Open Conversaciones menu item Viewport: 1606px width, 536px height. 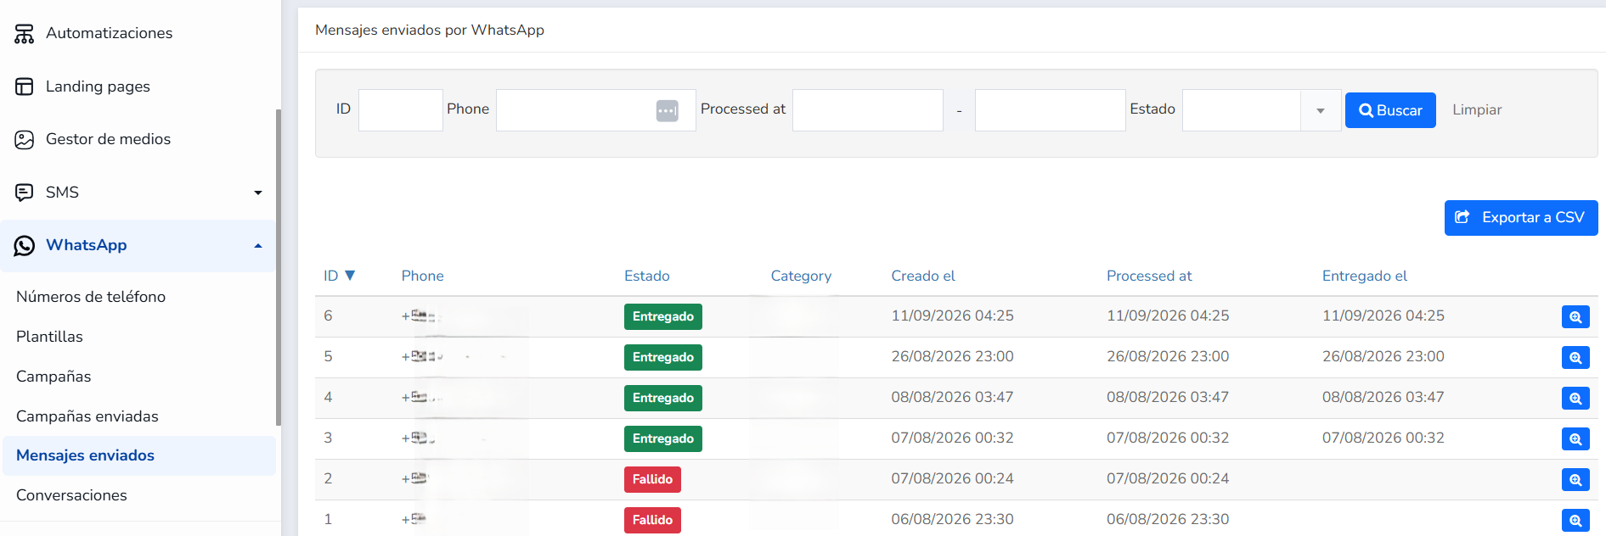(71, 495)
